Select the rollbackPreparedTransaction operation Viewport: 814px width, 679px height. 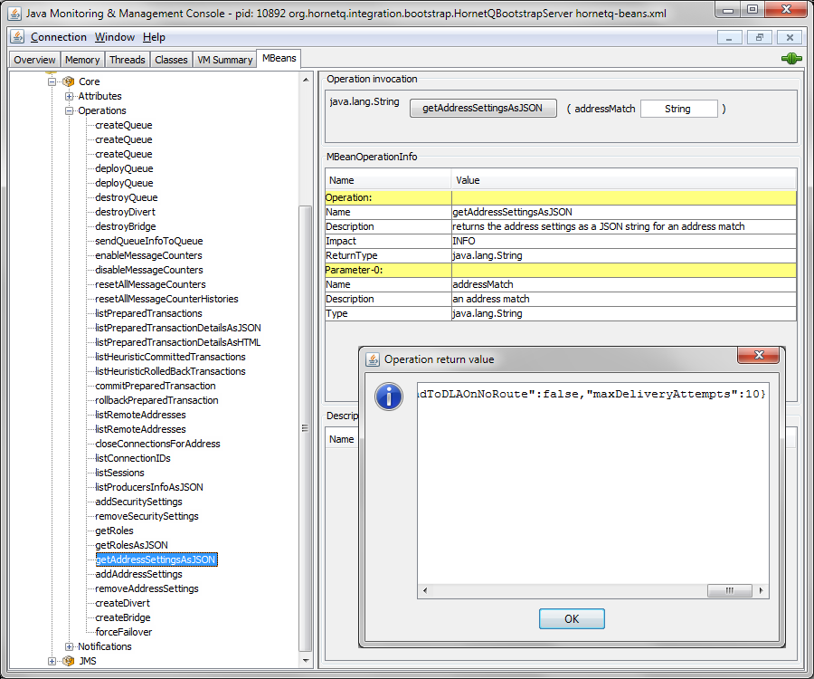[x=156, y=400]
